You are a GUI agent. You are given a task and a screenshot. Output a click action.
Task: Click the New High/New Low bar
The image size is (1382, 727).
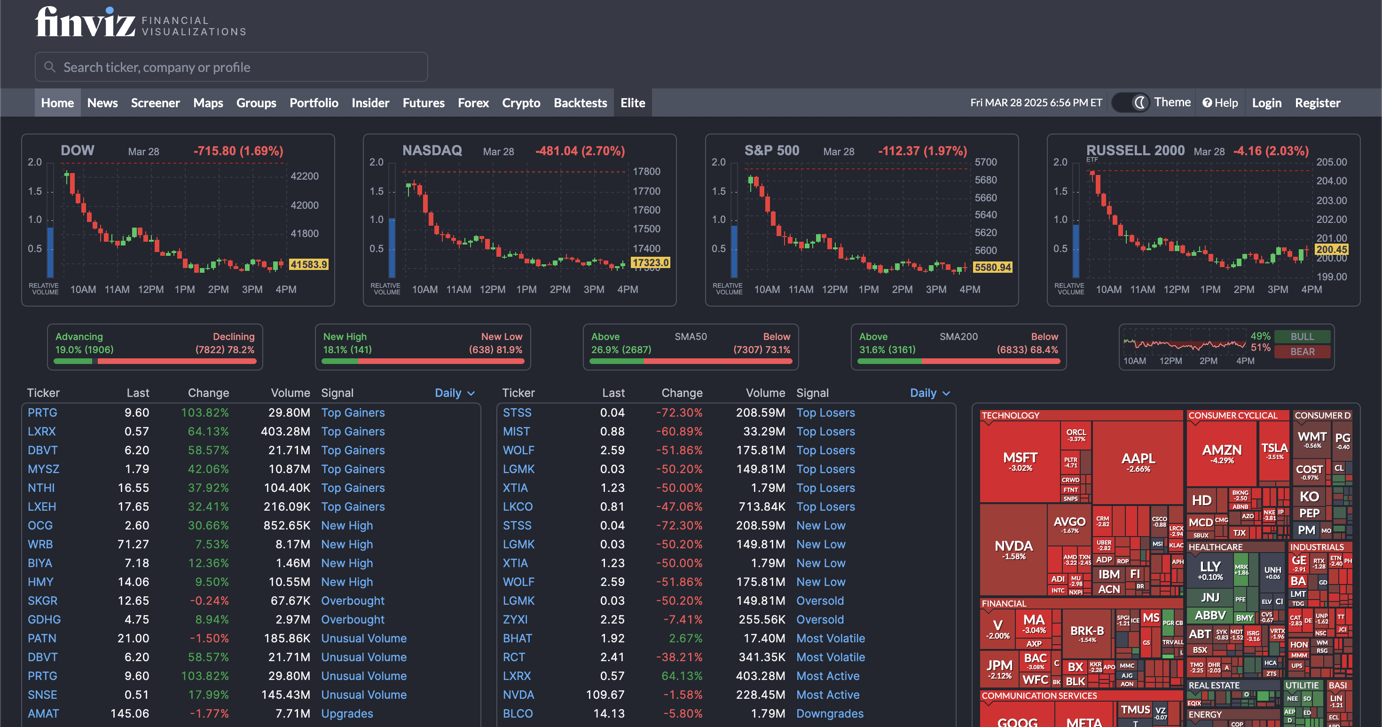[x=423, y=361]
